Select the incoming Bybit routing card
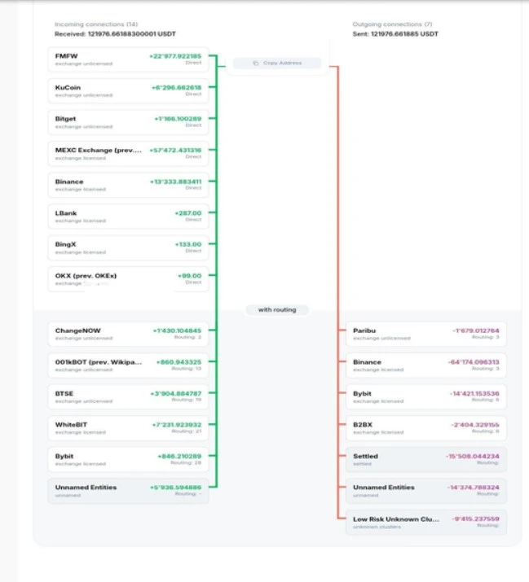 [x=128, y=460]
